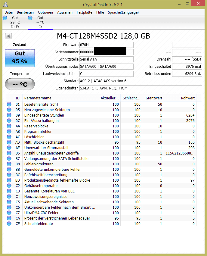Click status icon for Unerwarteter Stromausfall
This screenshot has height=256, width=207.
(9, 148)
